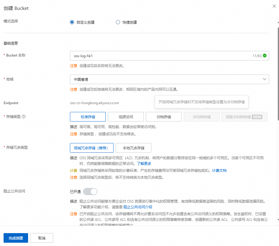Image resolution: width=279 pixels, height=246 pixels.
Task: Click the green validation checkmark beside 11/63
Action: click(264, 55)
